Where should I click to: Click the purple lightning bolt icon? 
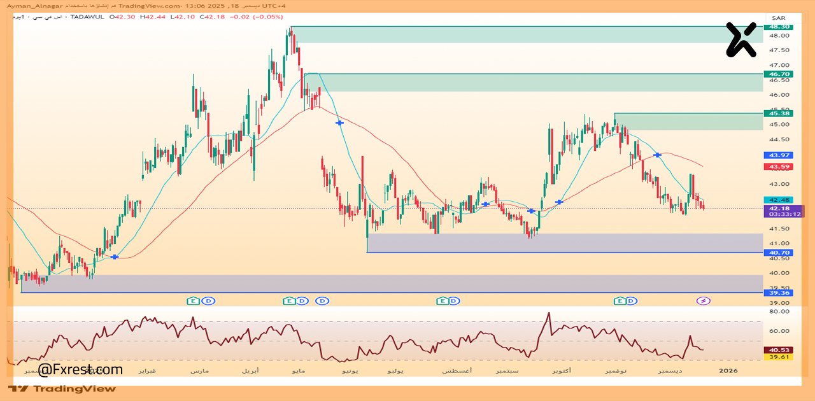(x=703, y=300)
